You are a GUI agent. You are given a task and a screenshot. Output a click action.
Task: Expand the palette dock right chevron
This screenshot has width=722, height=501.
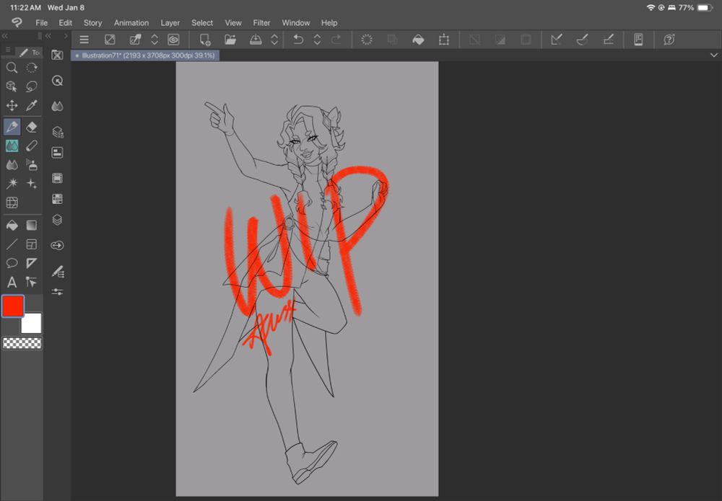(x=66, y=36)
